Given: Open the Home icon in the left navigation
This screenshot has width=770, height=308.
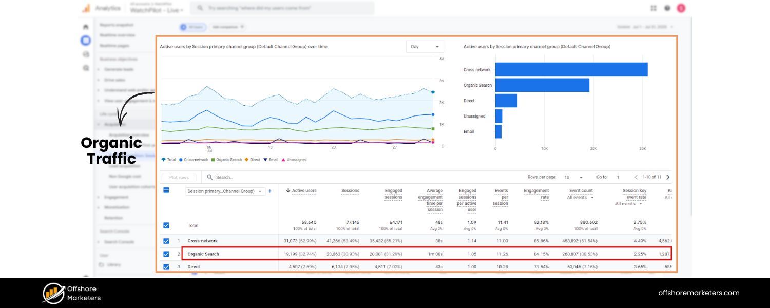Looking at the screenshot, I should tap(86, 26).
